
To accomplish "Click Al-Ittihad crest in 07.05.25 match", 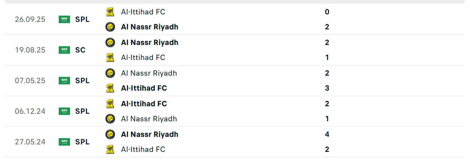I will (110, 88).
